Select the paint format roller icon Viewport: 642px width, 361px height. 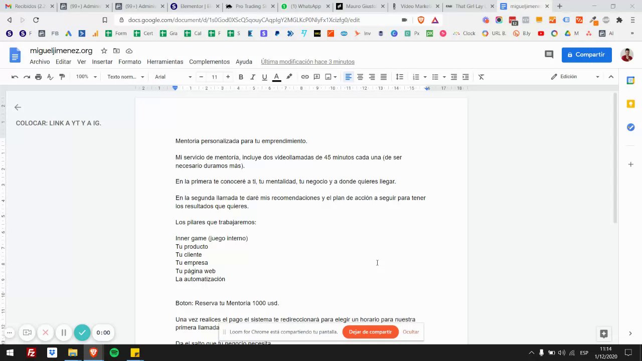tap(62, 77)
